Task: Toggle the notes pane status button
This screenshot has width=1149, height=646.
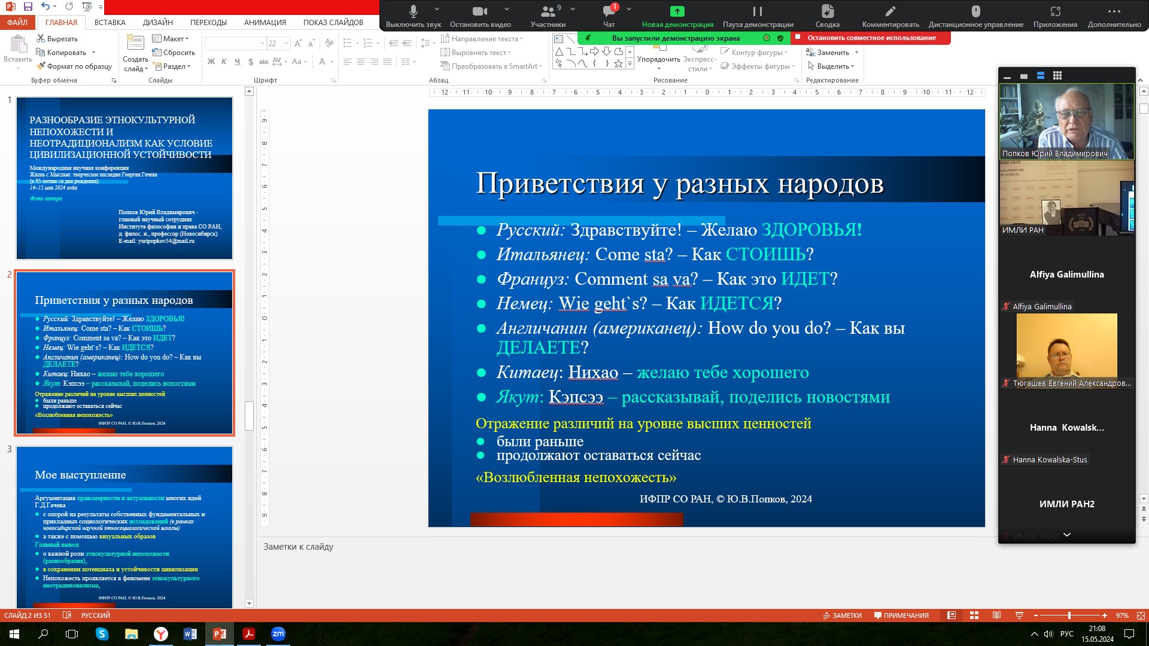Action: coord(843,615)
